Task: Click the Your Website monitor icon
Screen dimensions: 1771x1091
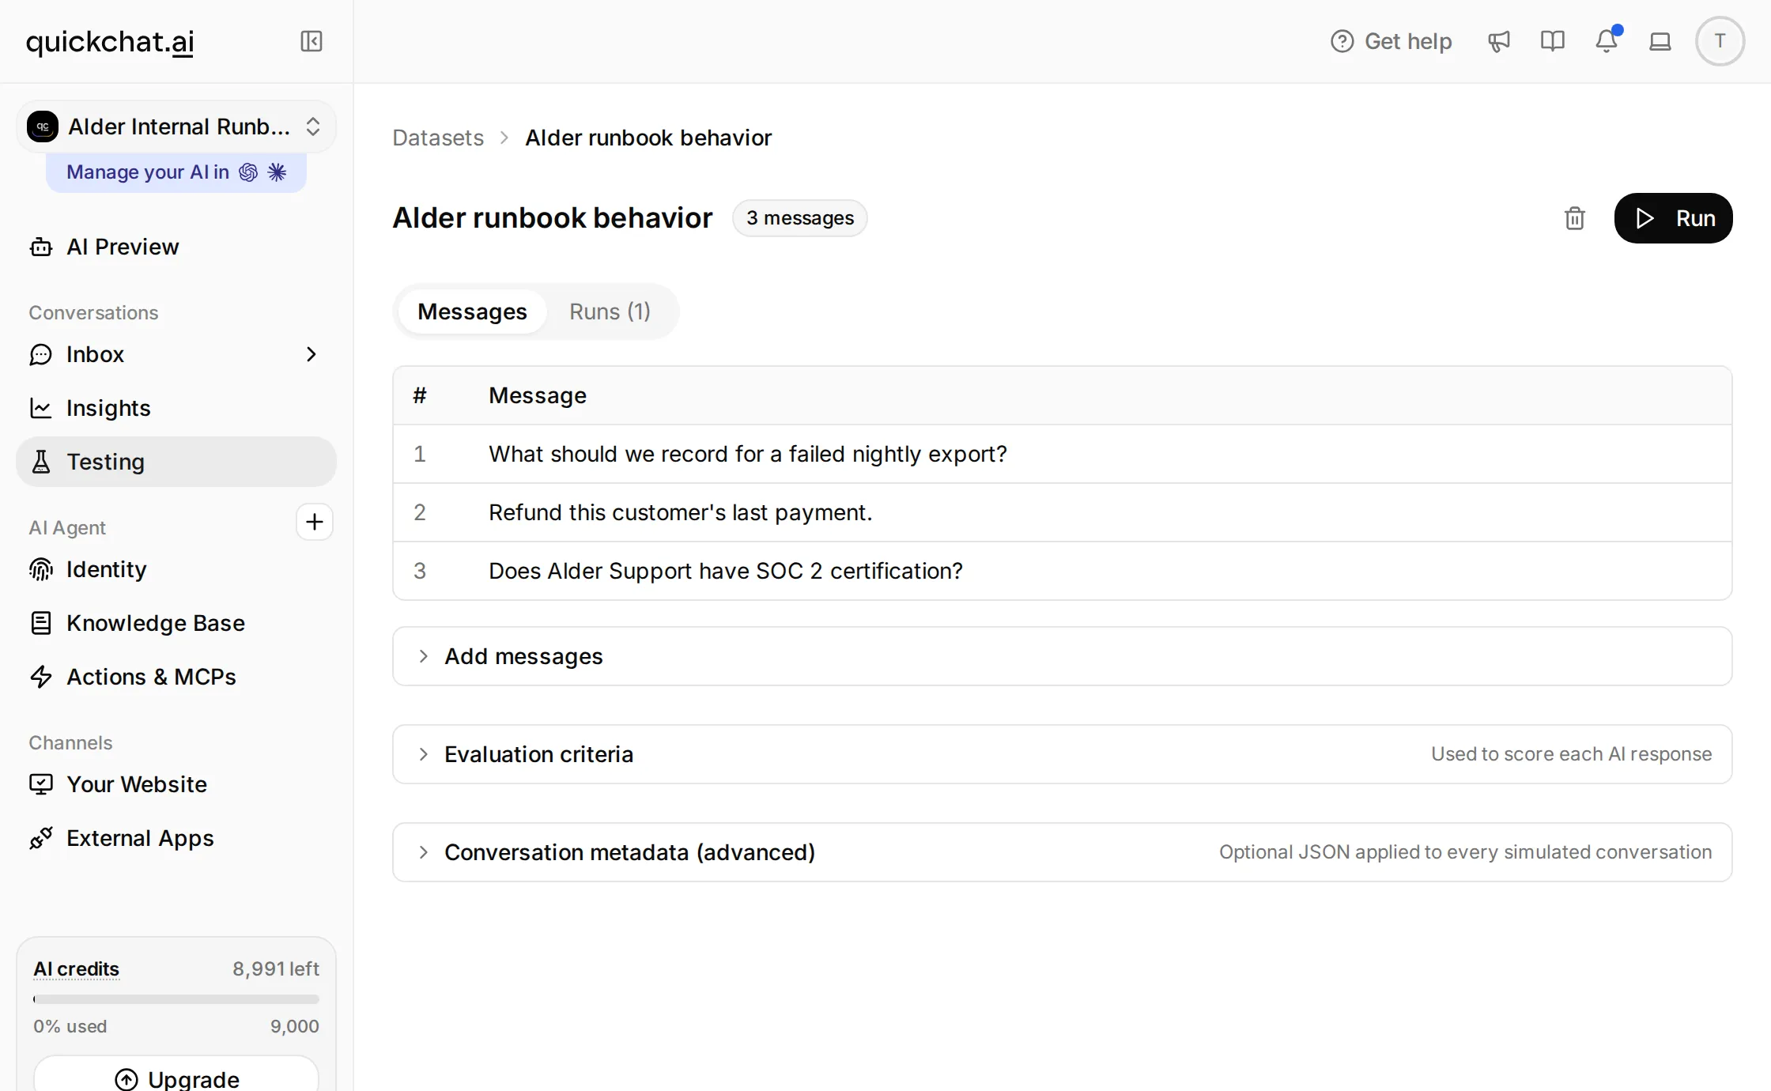Action: click(41, 785)
